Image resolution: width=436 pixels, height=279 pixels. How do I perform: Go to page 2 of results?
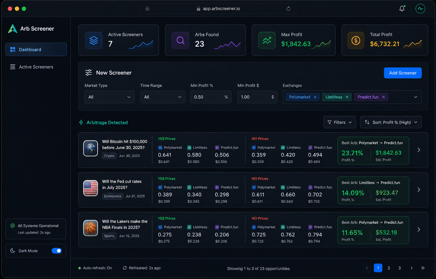tap(389, 268)
